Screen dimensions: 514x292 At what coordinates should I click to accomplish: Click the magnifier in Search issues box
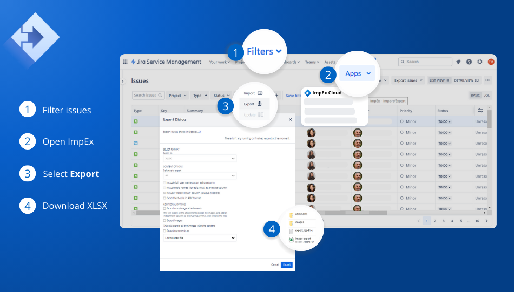point(160,95)
